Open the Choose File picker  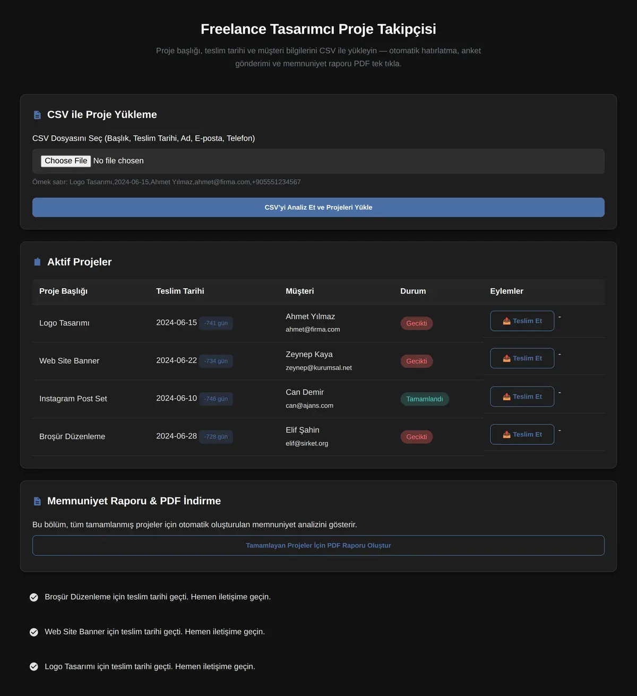point(66,161)
